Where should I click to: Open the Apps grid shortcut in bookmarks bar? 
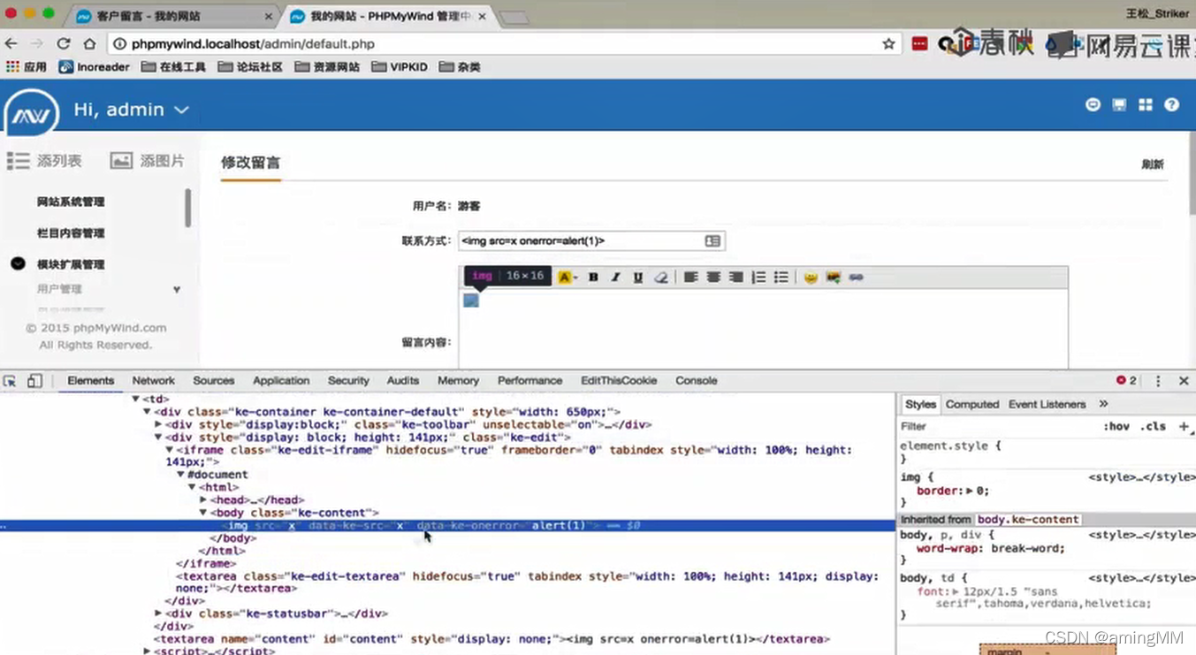[27, 66]
